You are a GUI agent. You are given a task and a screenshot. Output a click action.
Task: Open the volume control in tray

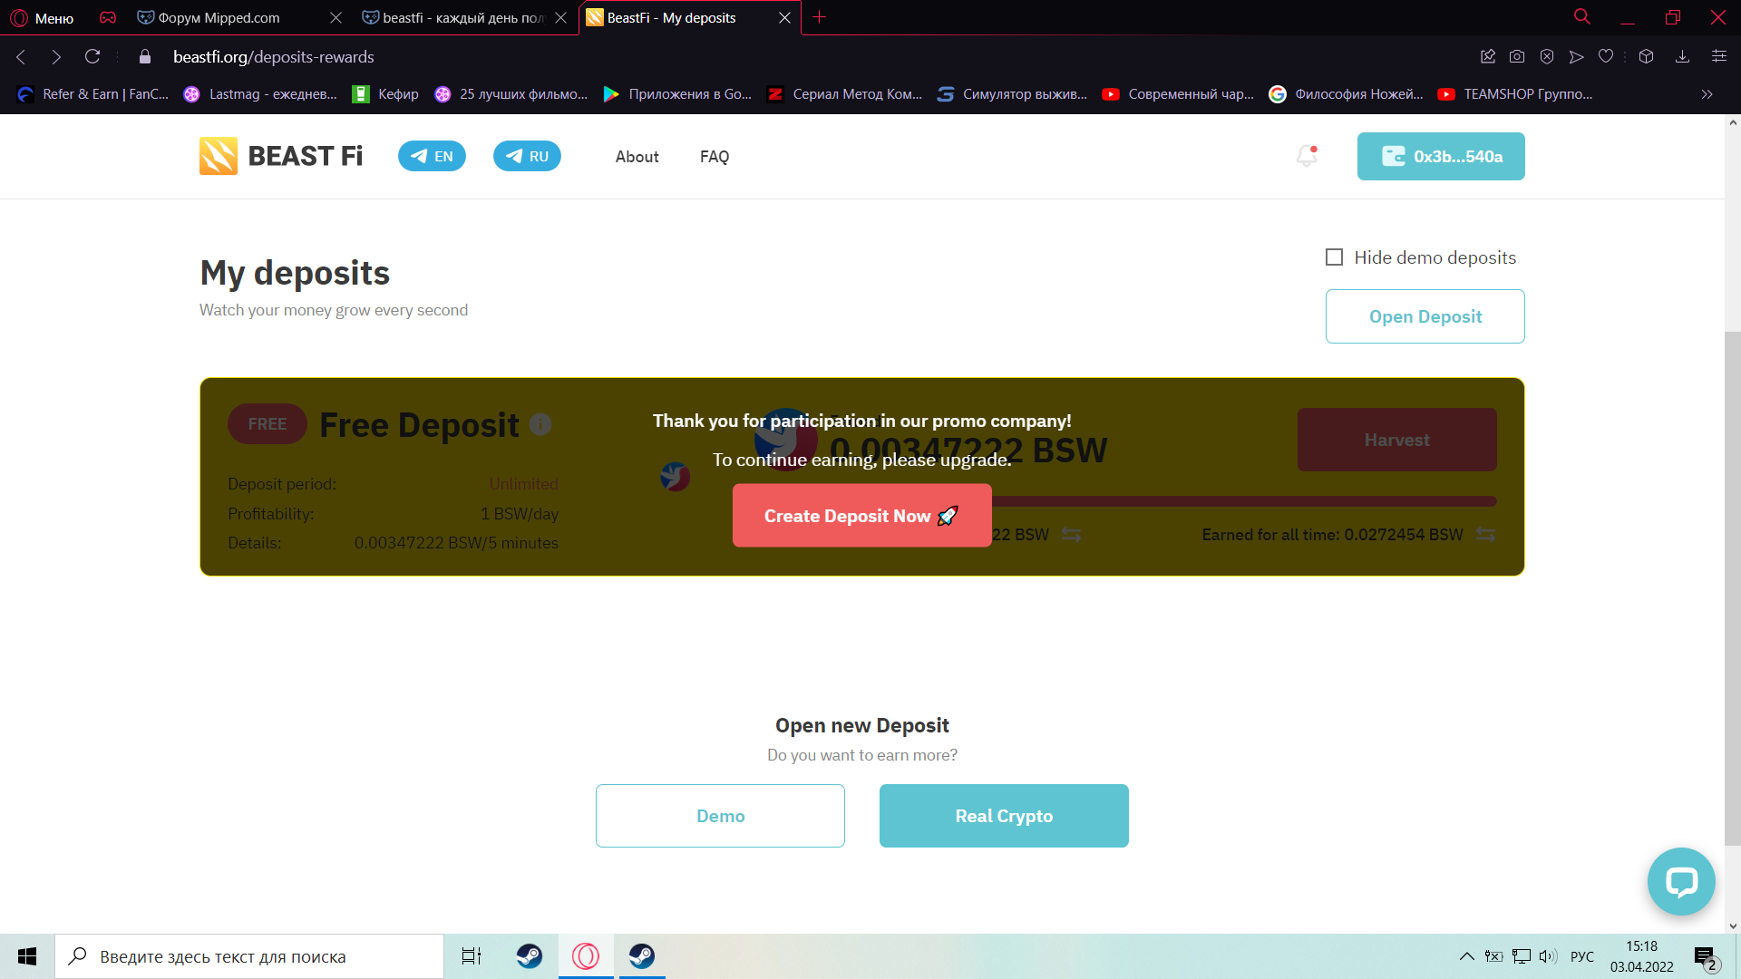pos(1548,956)
